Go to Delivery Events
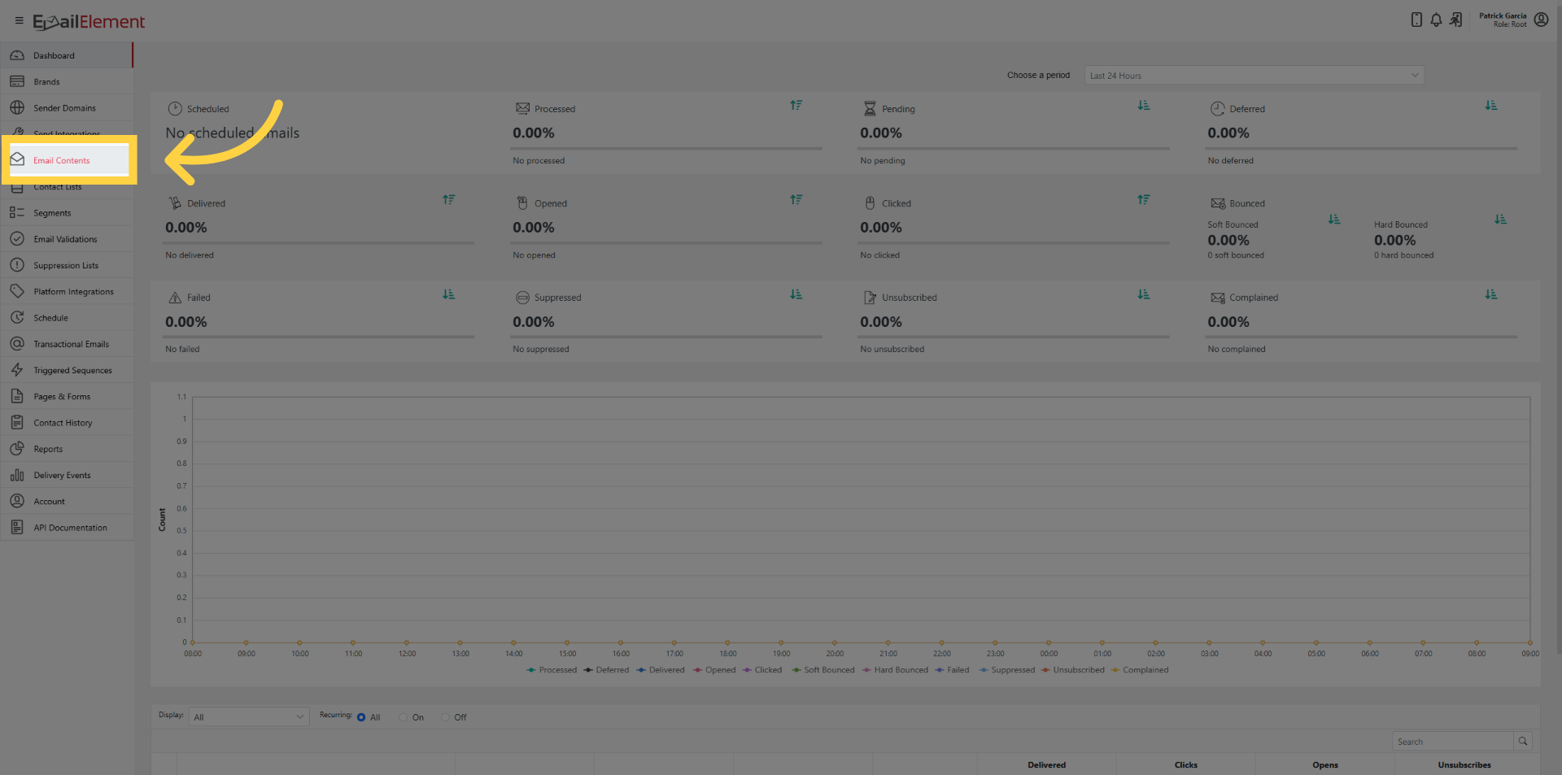The height and width of the screenshot is (775, 1562). click(x=67, y=475)
